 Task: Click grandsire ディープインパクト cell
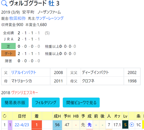(102, 72)
